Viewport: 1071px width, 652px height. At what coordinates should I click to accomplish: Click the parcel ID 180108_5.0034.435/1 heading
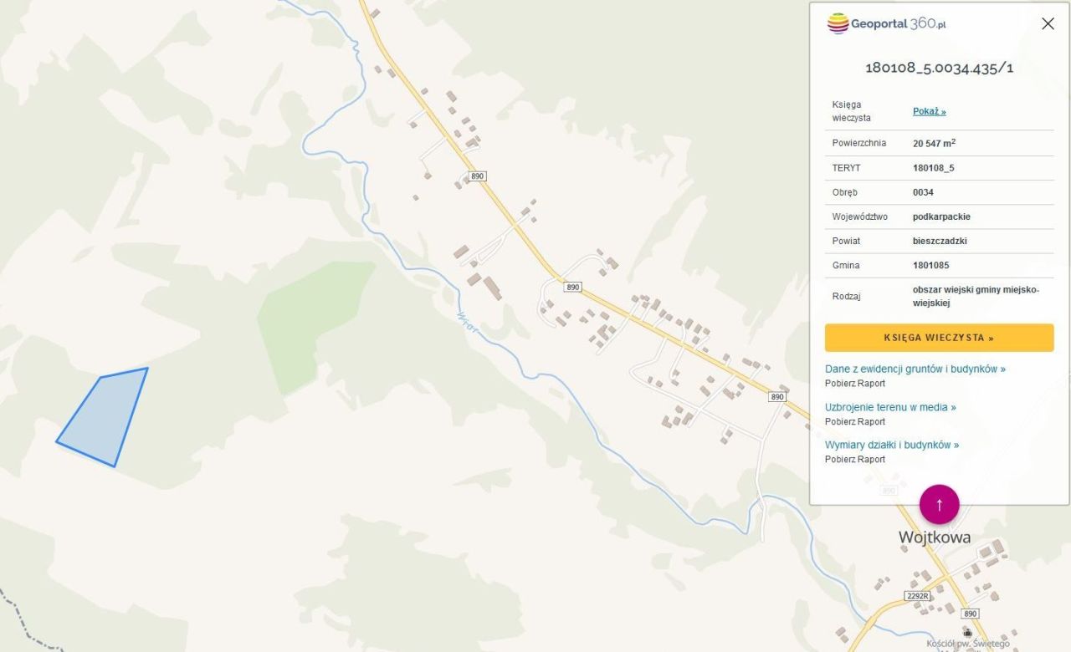click(x=939, y=68)
